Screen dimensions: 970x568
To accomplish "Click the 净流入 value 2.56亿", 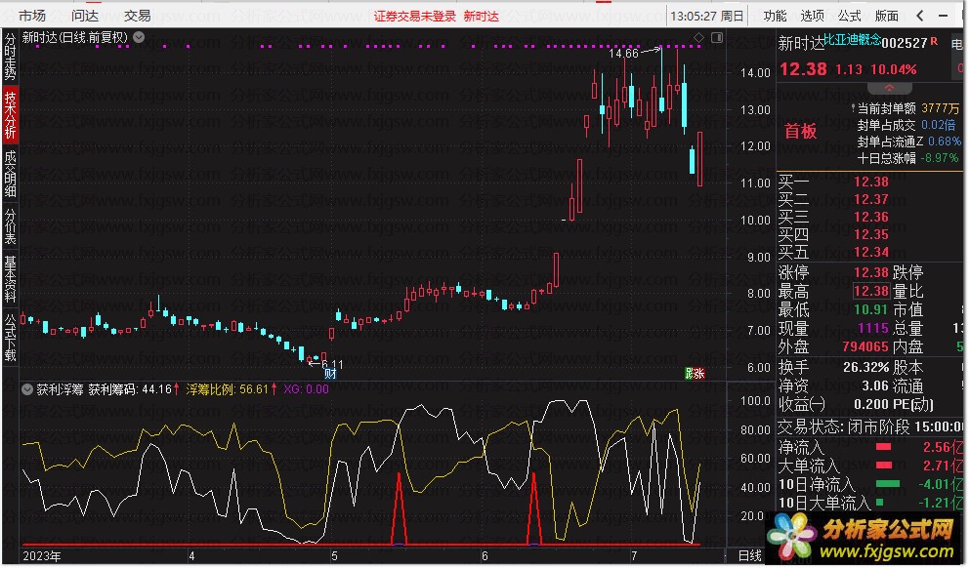I will 943,447.
